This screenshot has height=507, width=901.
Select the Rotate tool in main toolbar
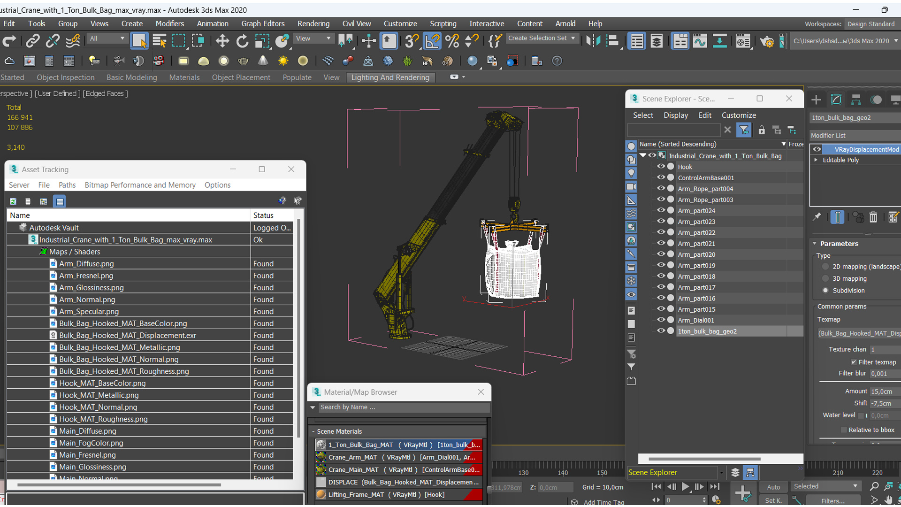point(242,41)
